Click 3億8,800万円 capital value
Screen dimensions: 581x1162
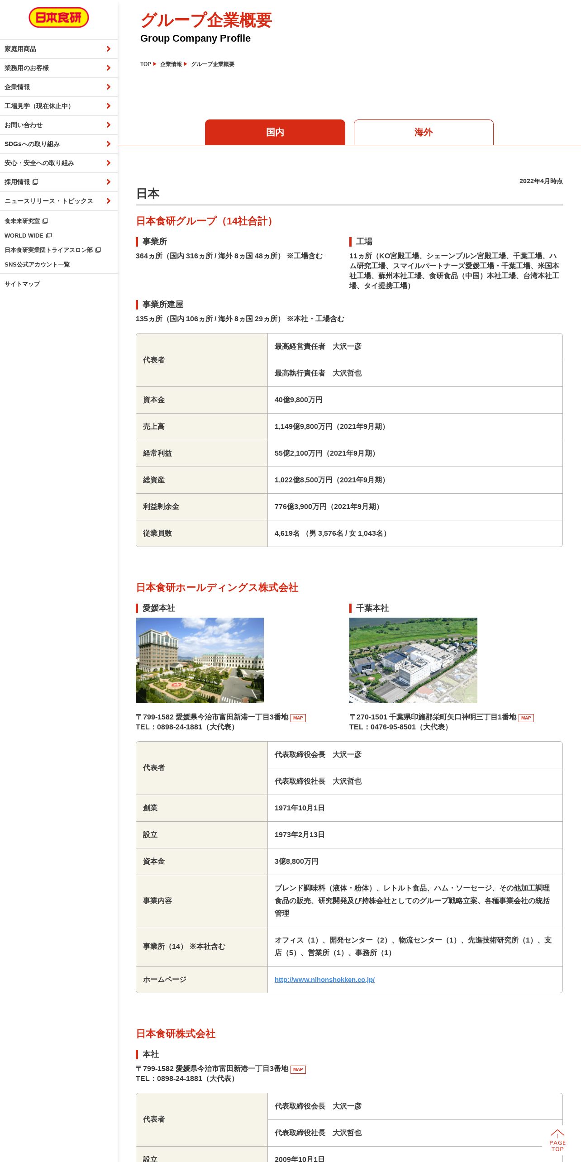[296, 861]
